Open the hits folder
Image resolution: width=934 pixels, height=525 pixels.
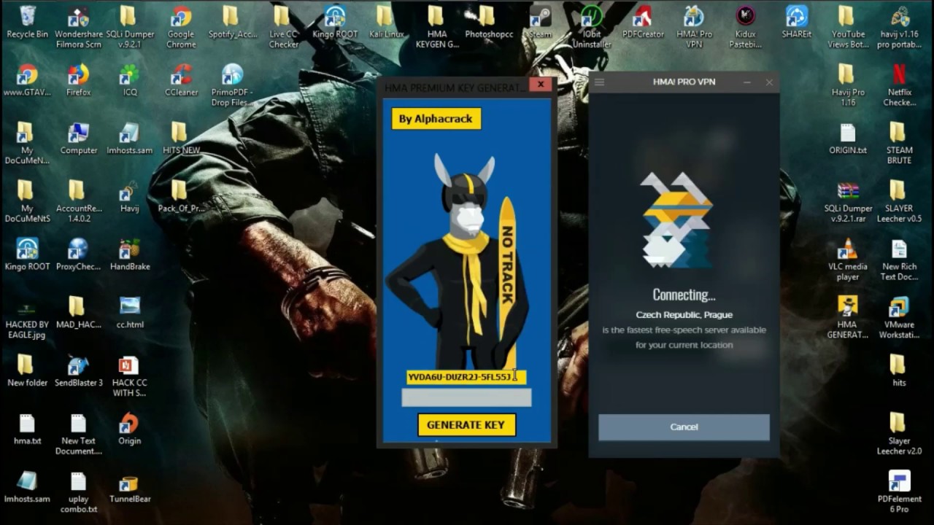899,371
